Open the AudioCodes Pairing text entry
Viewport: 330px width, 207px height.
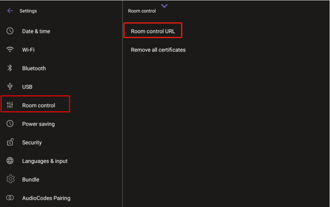[46, 198]
